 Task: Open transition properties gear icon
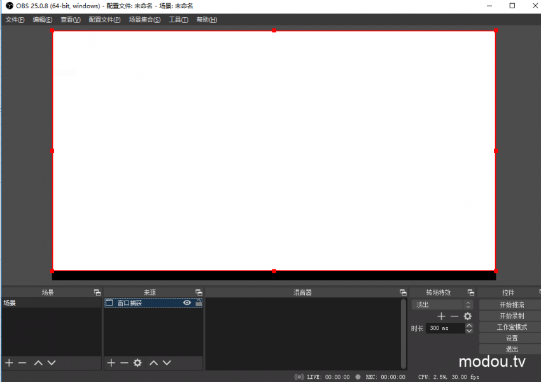tap(468, 316)
